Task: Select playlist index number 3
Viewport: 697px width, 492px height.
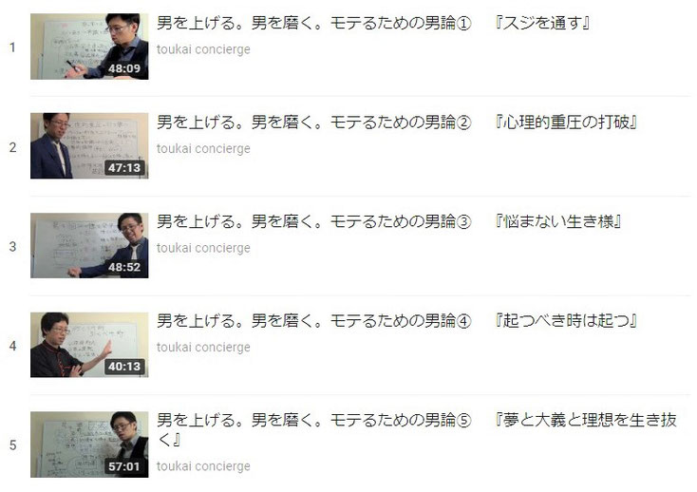Action: pyautogui.click(x=12, y=247)
